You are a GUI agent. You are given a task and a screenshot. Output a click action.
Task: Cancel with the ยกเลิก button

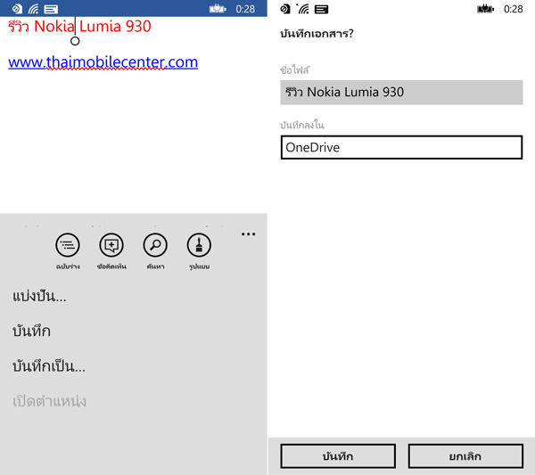click(465, 456)
